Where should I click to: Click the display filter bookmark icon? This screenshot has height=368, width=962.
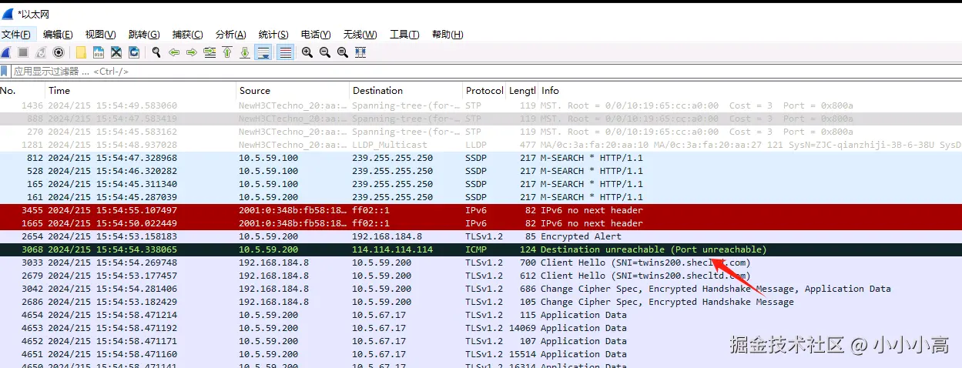coord(5,71)
